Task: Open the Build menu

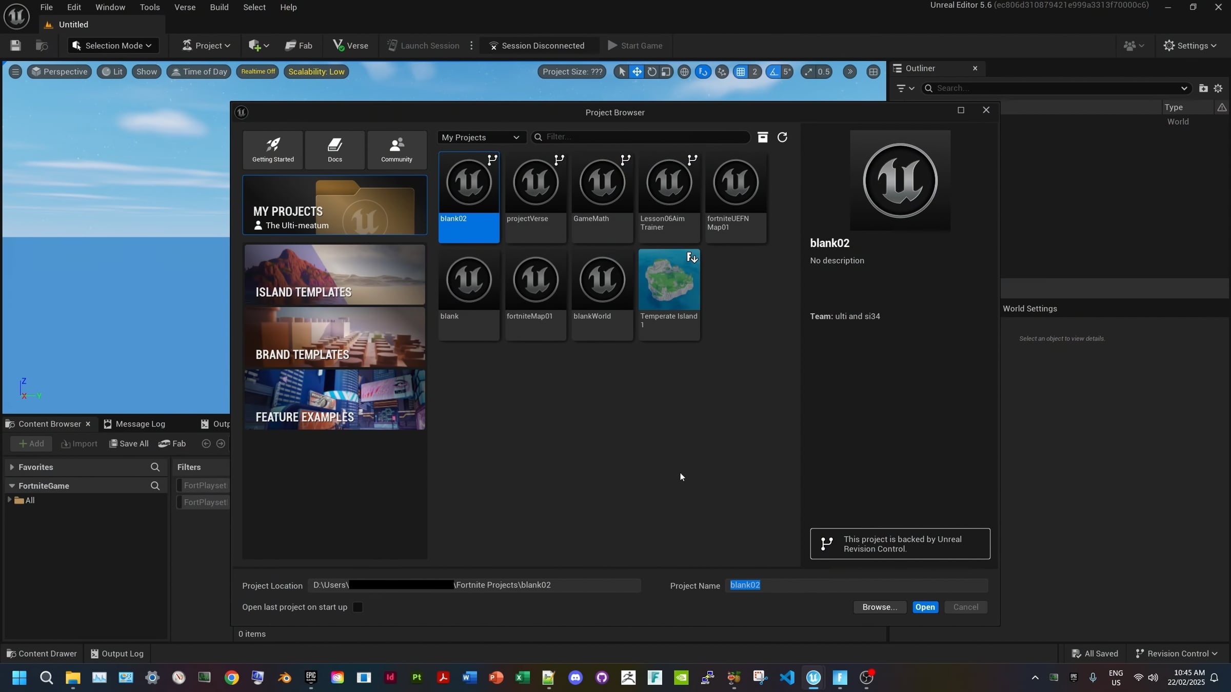Action: pyautogui.click(x=219, y=7)
